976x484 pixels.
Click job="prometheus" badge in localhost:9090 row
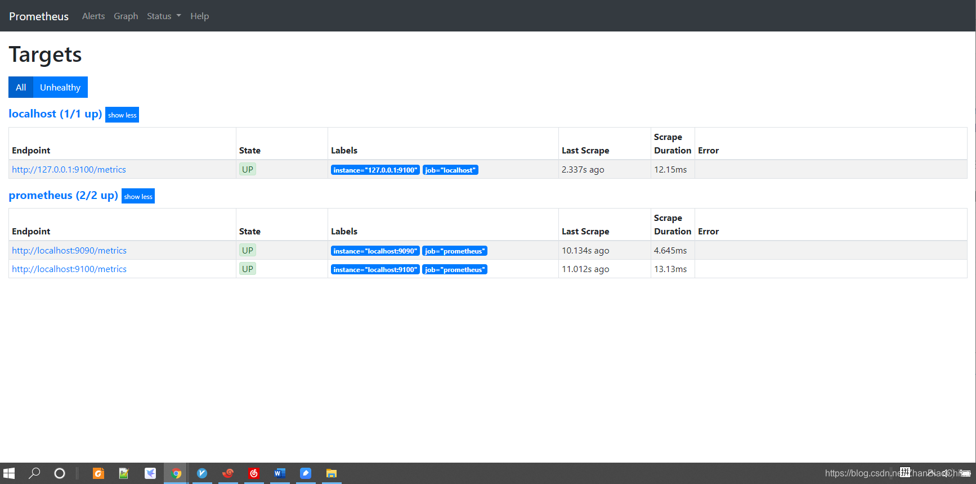coord(455,251)
